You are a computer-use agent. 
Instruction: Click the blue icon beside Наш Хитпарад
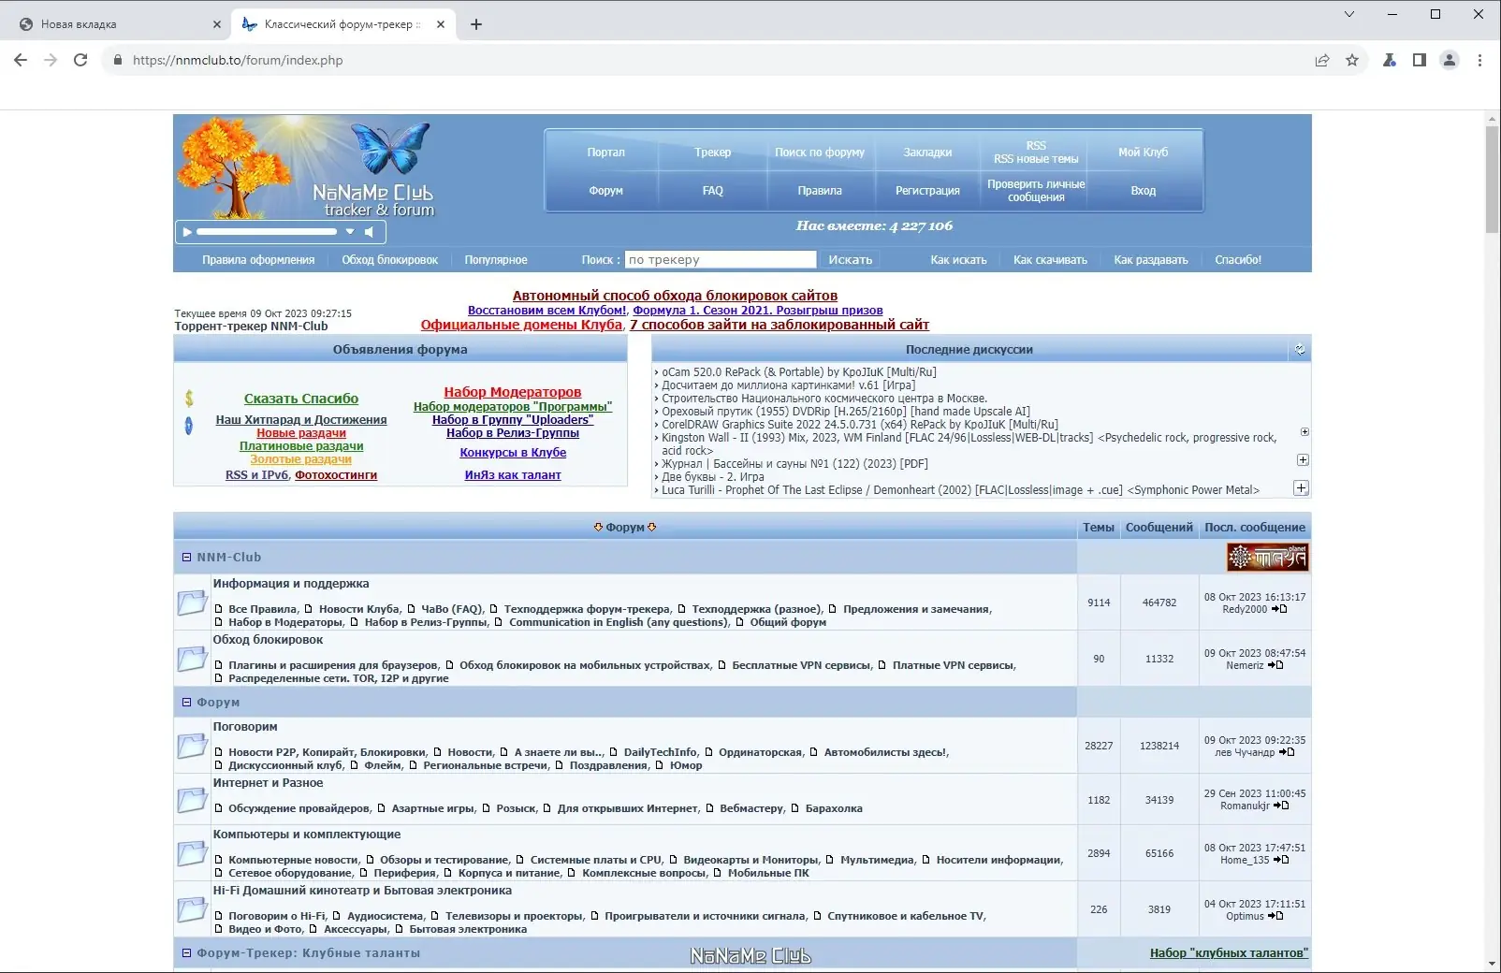pos(189,426)
